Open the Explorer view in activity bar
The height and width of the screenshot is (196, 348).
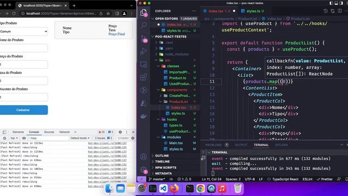pos(144,13)
